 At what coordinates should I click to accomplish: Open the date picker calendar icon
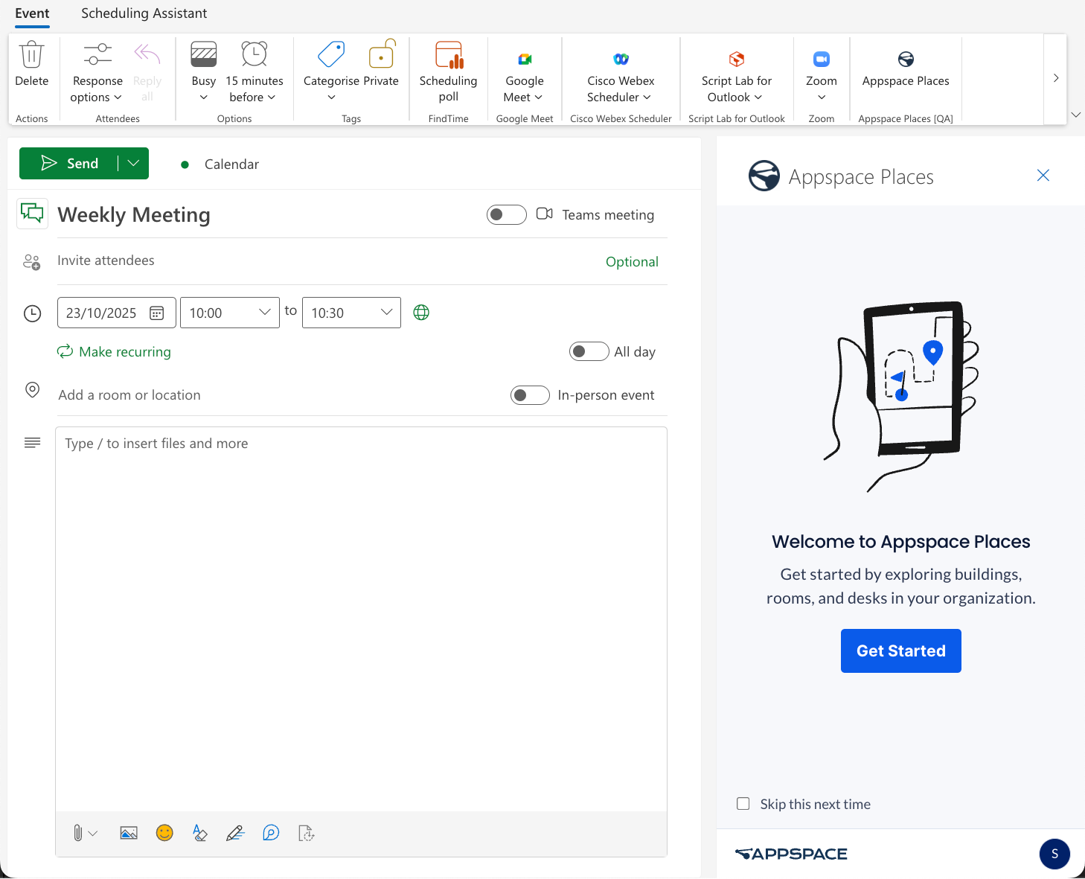(157, 313)
